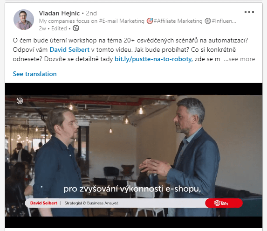This screenshot has width=267, height=231.
Task: Open the bit.ly/pustte-na-to-roboty link
Action: point(154,59)
